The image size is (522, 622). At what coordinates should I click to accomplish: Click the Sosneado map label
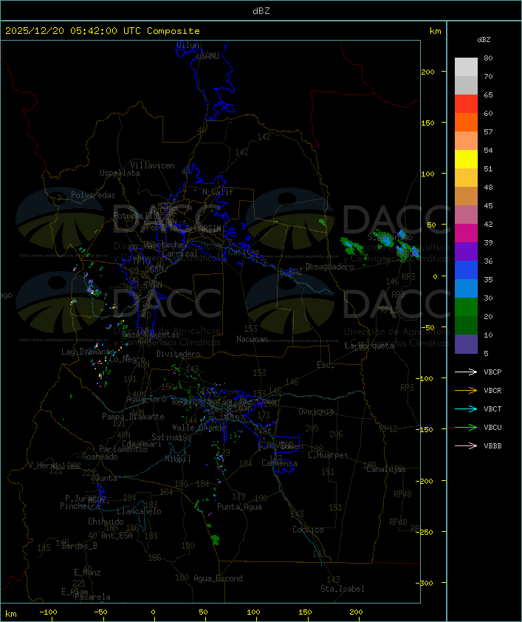coord(100,457)
